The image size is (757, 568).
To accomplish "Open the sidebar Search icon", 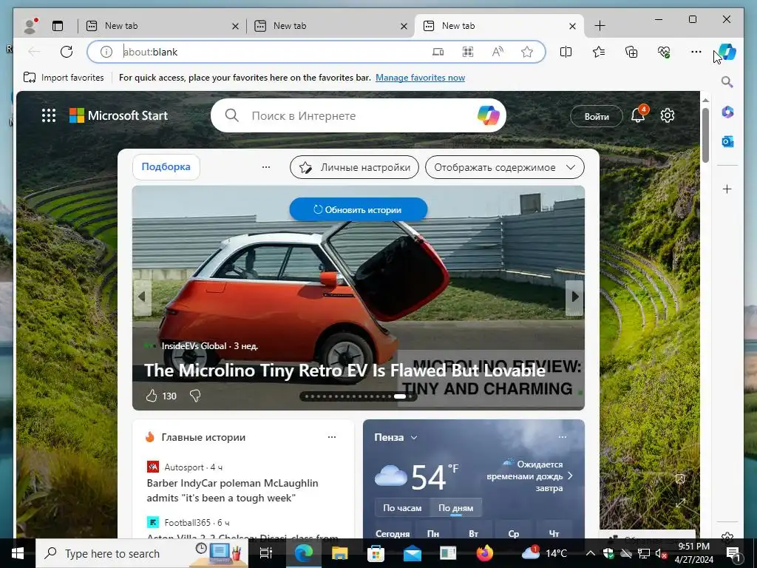I will click(x=727, y=81).
